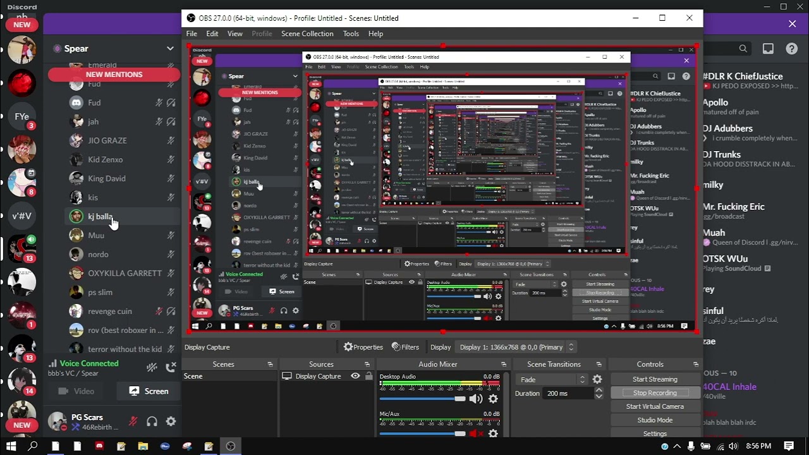Click the top NEW unread badge in Discord

(21, 25)
